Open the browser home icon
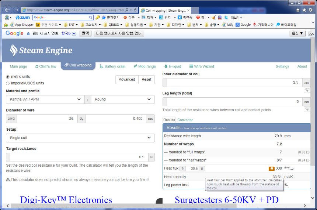The image size is (317, 210). tap(298, 10)
